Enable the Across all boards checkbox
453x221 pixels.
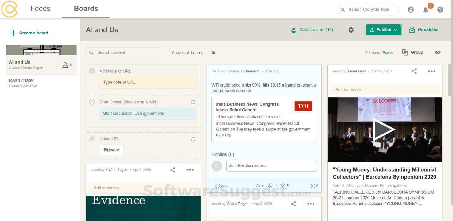point(167,53)
